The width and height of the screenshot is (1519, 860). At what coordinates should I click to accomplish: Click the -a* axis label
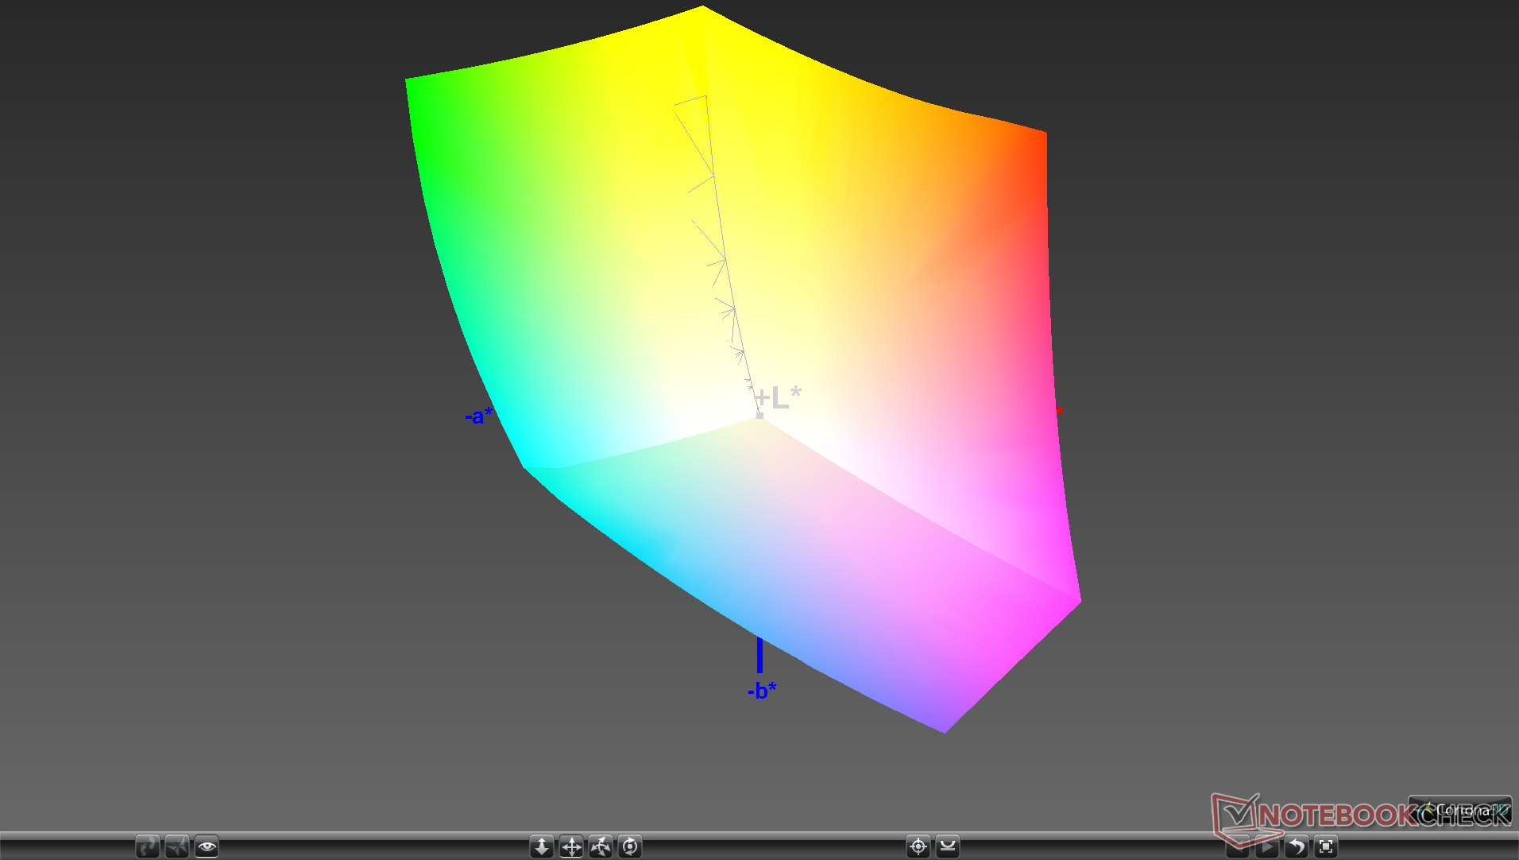point(479,416)
